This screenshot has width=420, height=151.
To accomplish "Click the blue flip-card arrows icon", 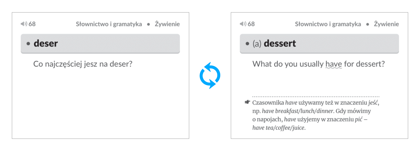I will click(210, 75).
